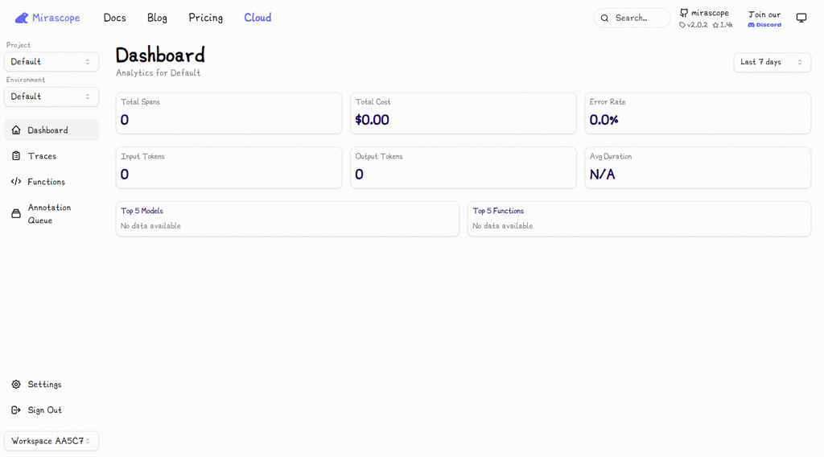Select the Cloud nav item
Image resolution: width=824 pixels, height=457 pixels.
coord(257,18)
